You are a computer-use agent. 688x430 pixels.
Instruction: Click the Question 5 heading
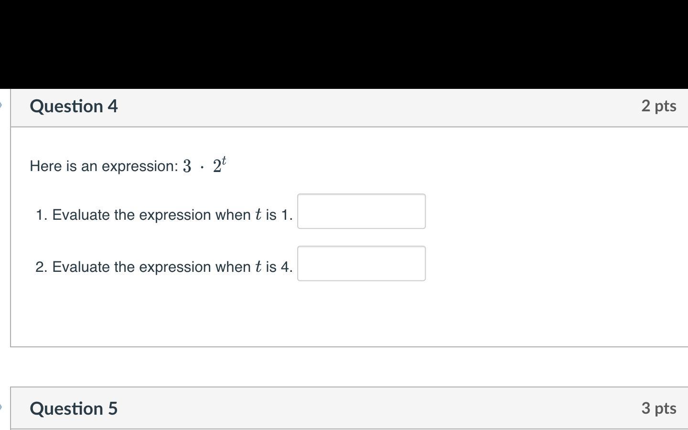(x=74, y=408)
